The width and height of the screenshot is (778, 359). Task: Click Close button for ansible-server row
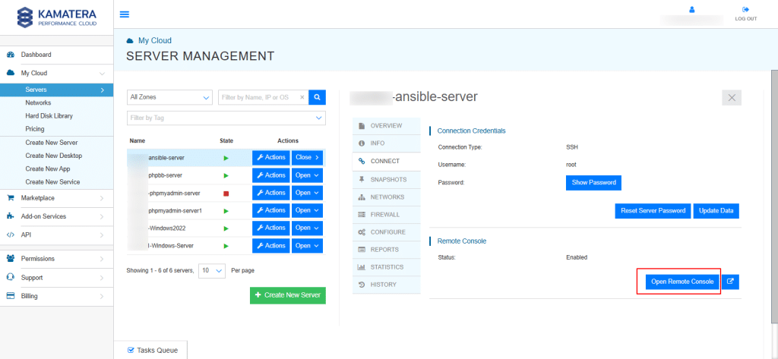click(x=307, y=158)
